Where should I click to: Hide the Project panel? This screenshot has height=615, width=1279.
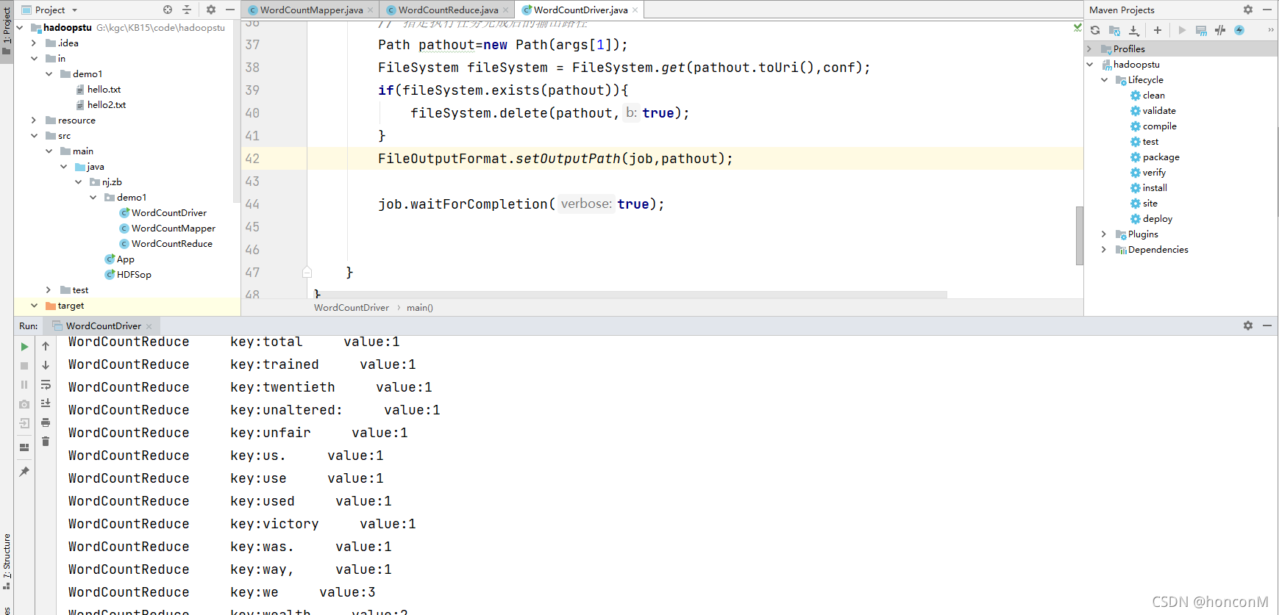coord(230,10)
